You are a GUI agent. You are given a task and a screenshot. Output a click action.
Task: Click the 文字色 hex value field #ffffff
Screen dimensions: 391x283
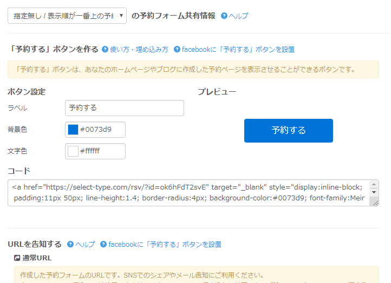click(x=101, y=151)
